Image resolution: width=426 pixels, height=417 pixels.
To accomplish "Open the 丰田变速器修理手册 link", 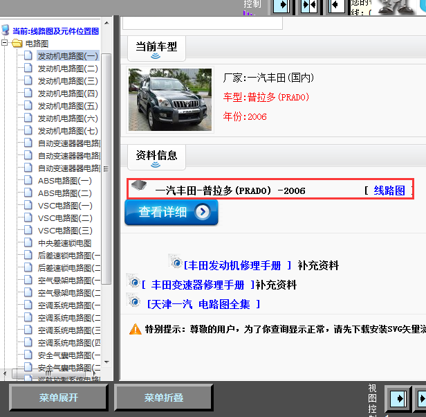I will [198, 285].
